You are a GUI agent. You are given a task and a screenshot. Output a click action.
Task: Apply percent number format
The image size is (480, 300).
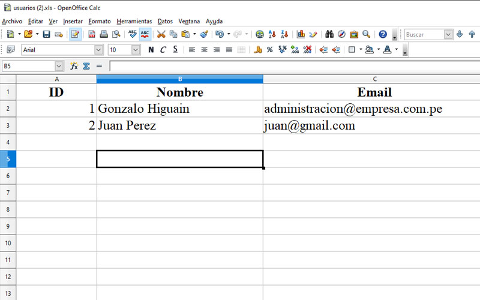pos(269,50)
